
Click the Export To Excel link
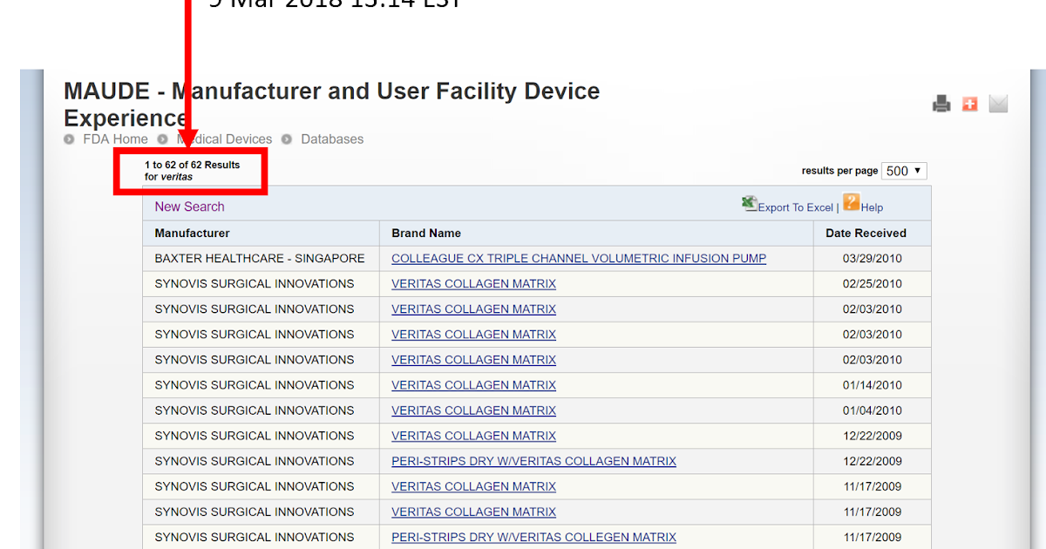coord(795,207)
